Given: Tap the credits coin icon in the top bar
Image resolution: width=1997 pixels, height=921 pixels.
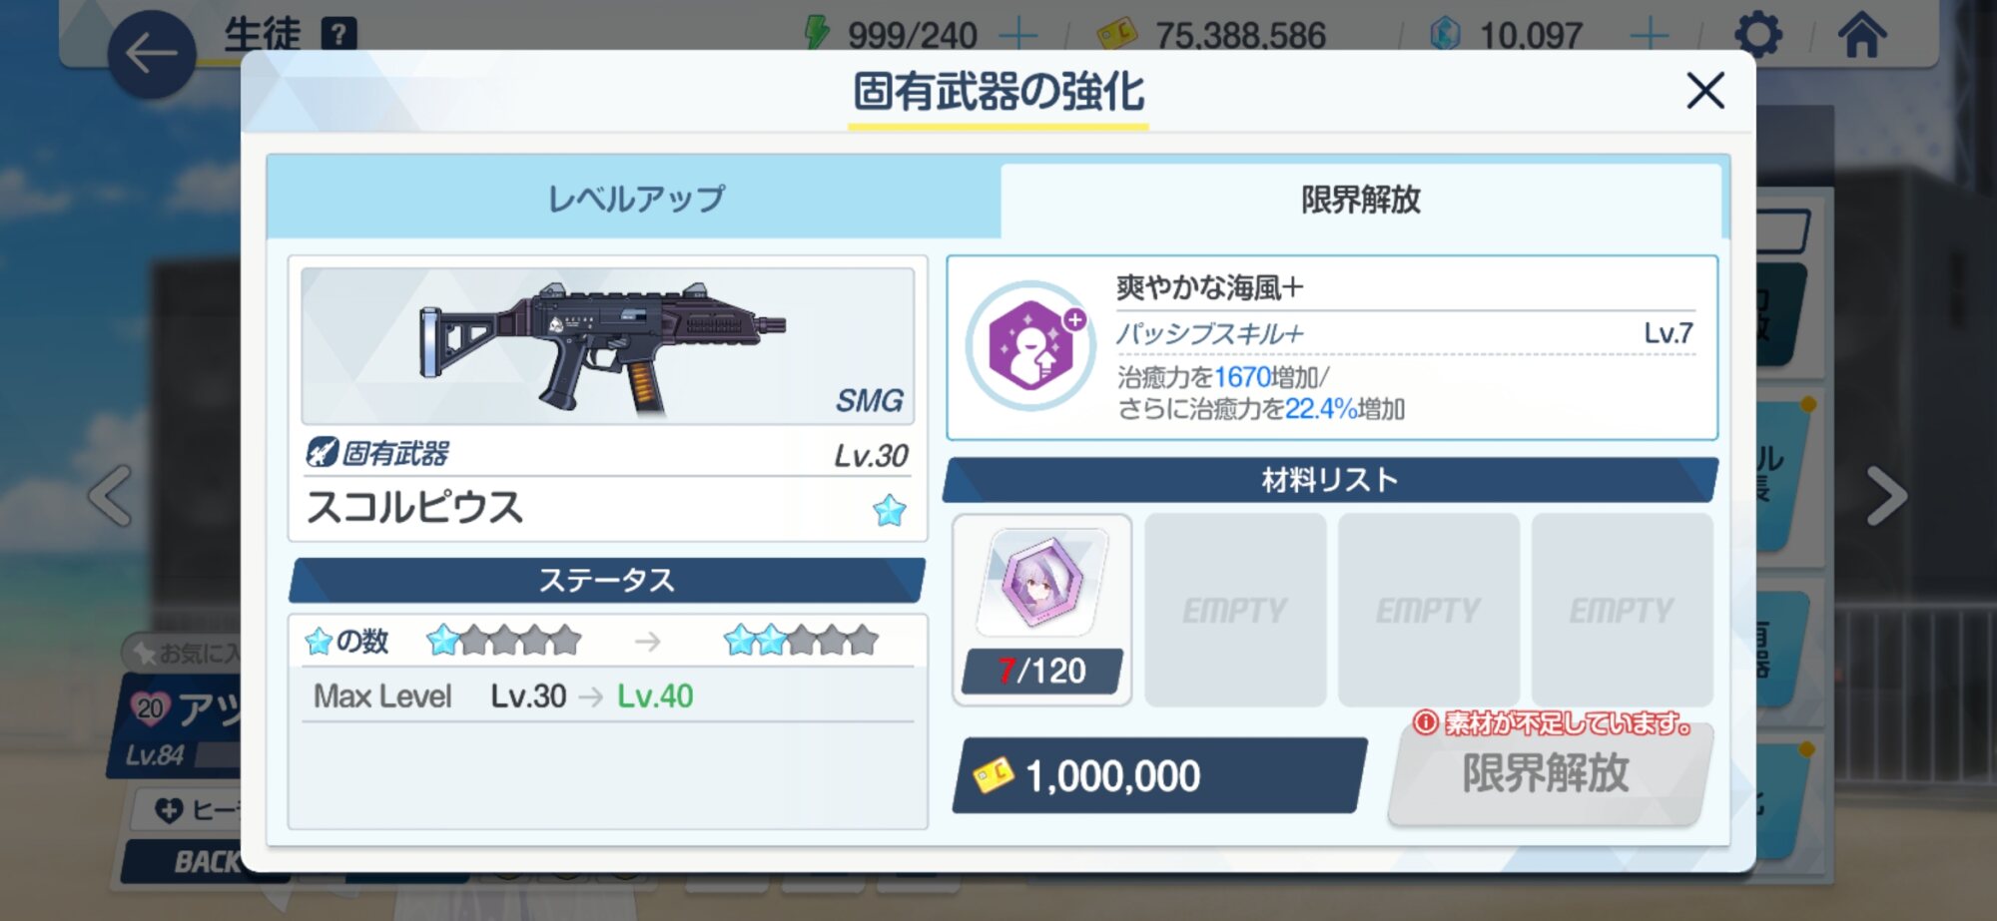Looking at the screenshot, I should [1116, 35].
